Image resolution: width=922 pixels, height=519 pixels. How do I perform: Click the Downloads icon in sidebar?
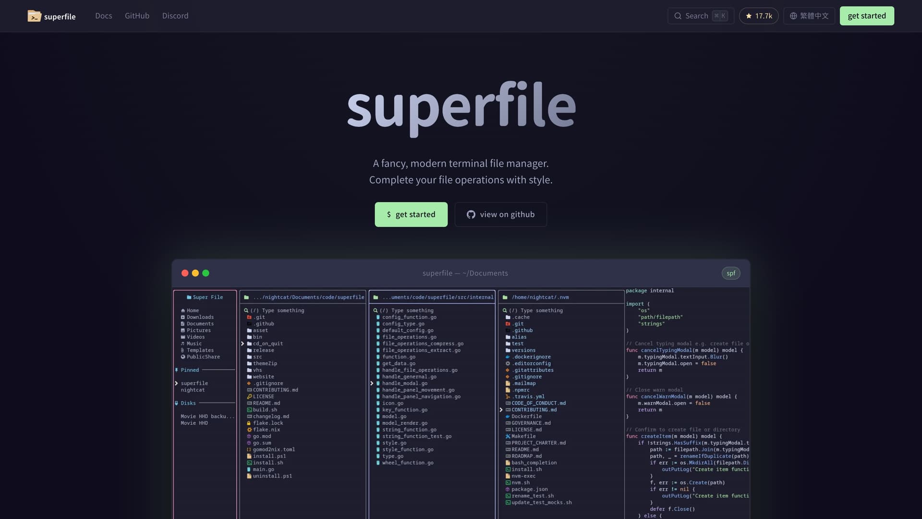click(x=183, y=317)
